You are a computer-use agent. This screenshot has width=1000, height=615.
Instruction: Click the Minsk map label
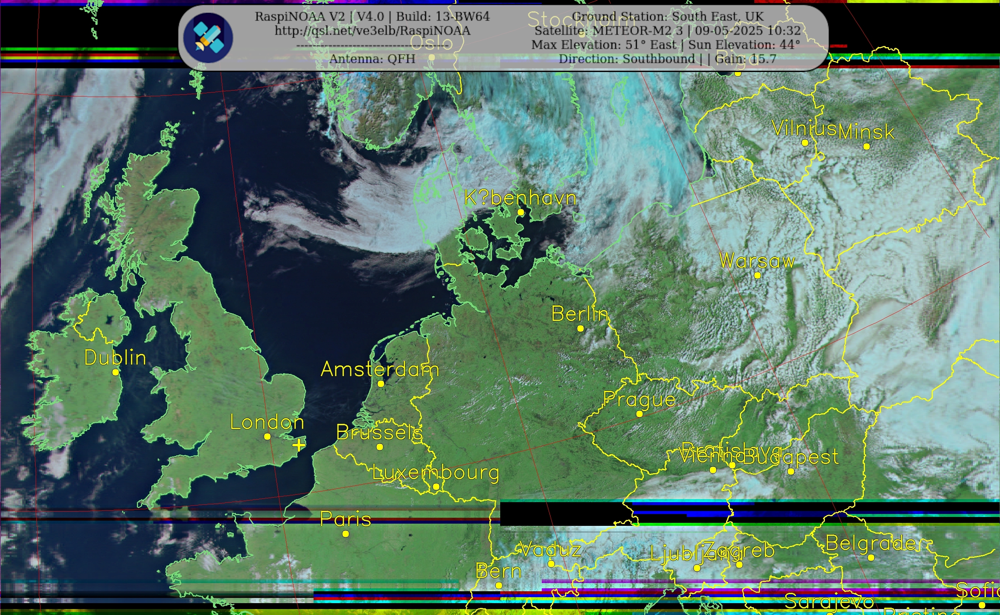pos(866,132)
